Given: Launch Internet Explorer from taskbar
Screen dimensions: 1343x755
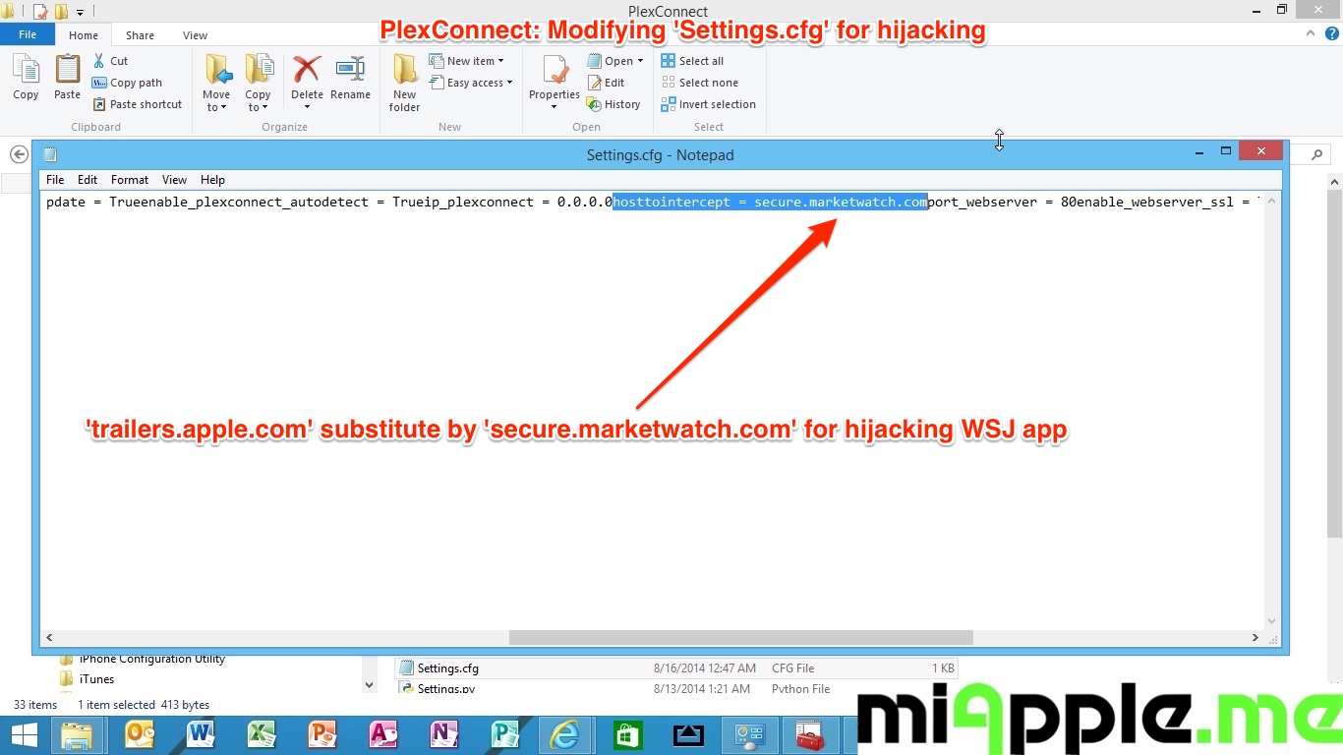Looking at the screenshot, I should 564,735.
